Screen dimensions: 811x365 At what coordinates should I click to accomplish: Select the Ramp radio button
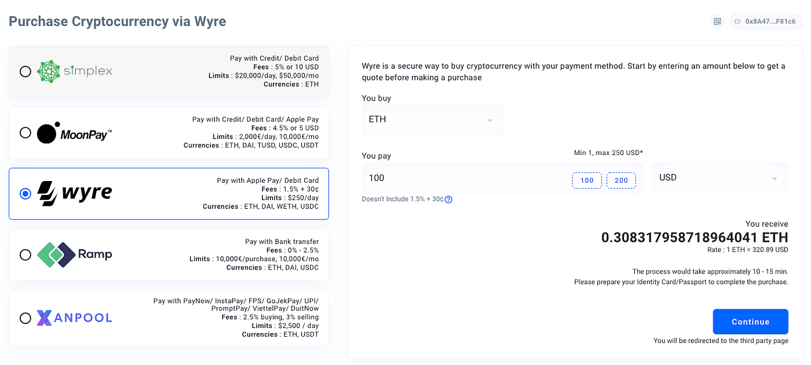tap(25, 255)
